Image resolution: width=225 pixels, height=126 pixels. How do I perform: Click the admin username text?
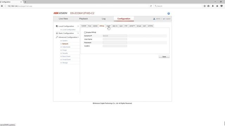158,19
